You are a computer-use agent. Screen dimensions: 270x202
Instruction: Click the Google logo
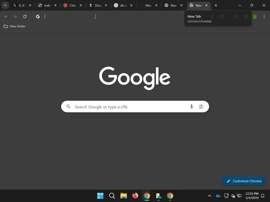point(135,78)
